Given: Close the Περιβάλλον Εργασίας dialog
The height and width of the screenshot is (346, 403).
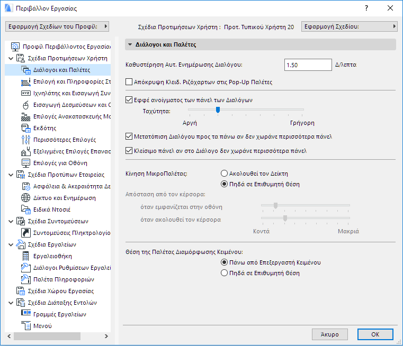Looking at the screenshot, I should tap(390, 8).
